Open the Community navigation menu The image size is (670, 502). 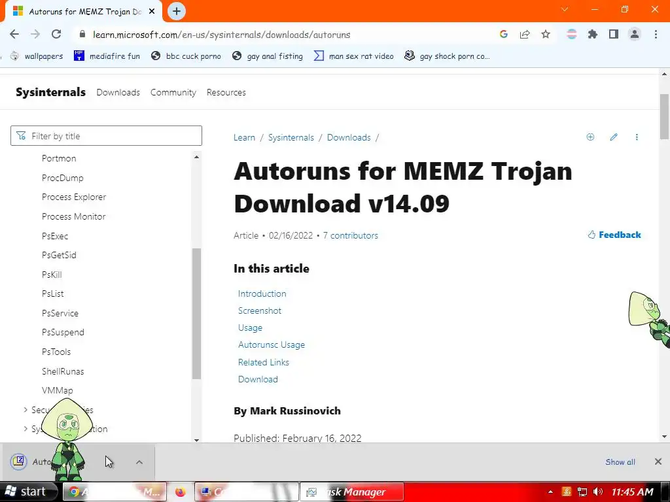click(173, 92)
